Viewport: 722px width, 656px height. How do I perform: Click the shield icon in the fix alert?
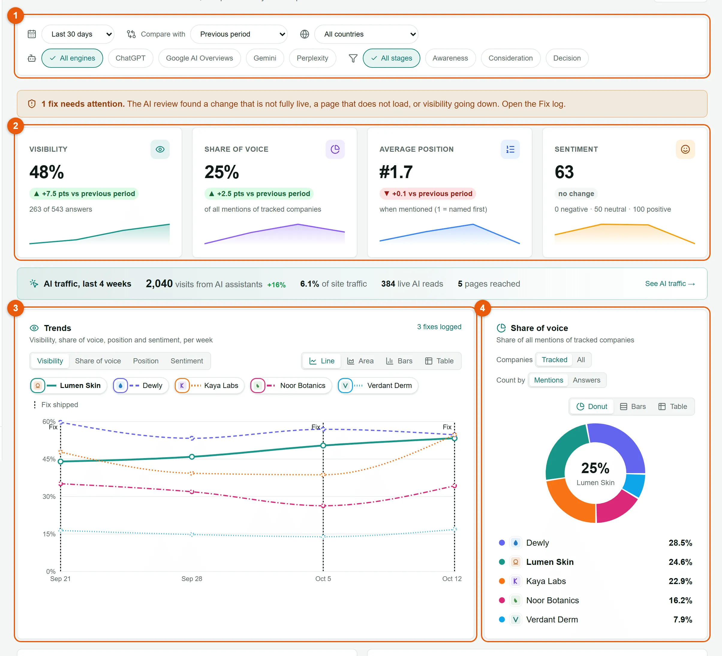click(x=32, y=104)
